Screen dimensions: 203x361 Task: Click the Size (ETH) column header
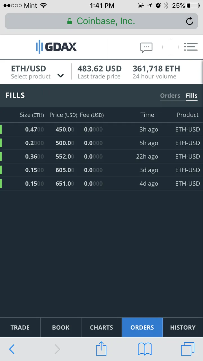32,115
